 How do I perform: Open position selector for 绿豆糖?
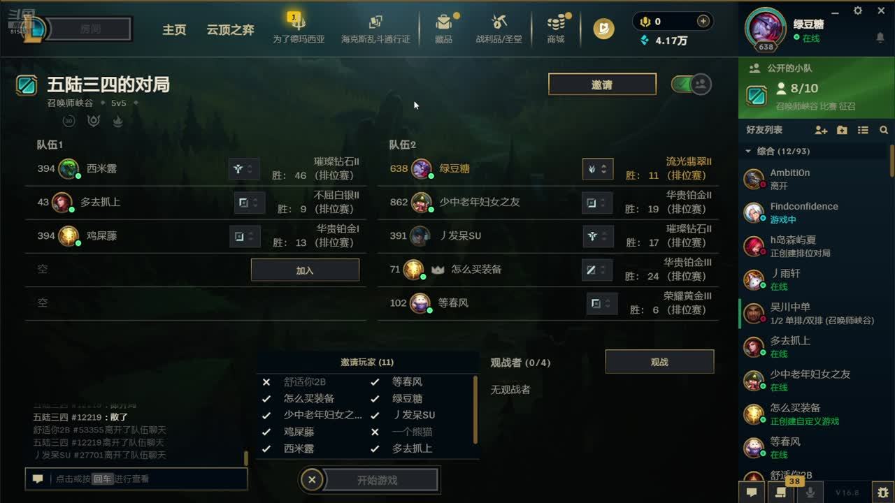(598, 169)
